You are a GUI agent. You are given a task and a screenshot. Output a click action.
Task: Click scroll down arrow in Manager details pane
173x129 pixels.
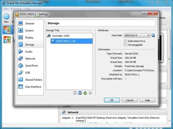click(x=169, y=121)
